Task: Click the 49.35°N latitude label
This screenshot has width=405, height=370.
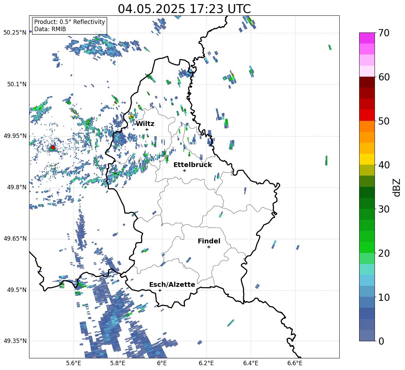Action: coord(15,341)
